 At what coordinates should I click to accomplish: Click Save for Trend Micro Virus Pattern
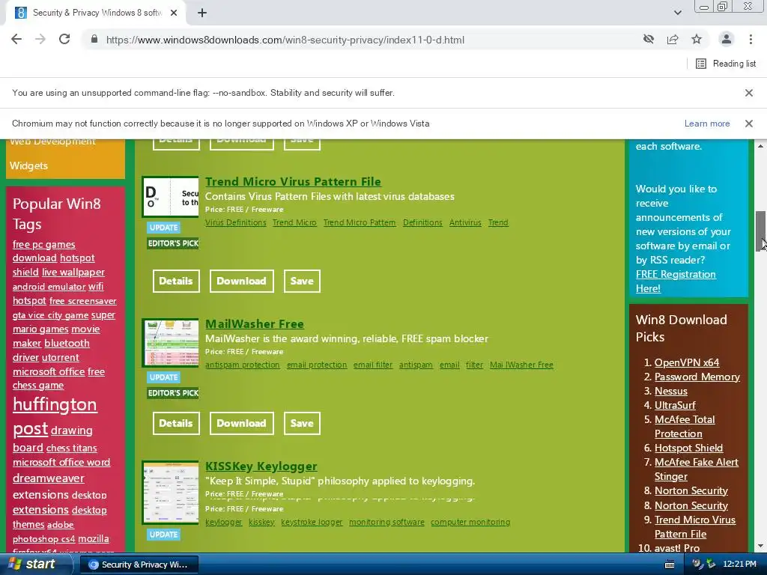pyautogui.click(x=302, y=282)
